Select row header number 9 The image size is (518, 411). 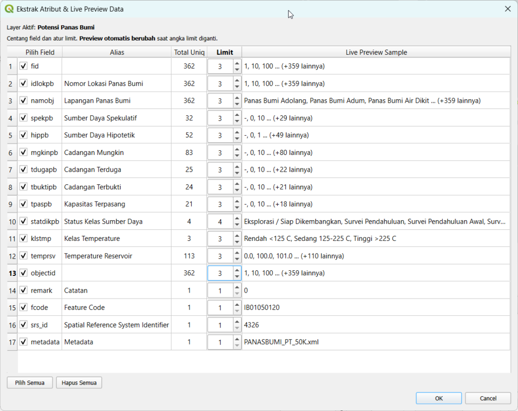tap(11, 204)
